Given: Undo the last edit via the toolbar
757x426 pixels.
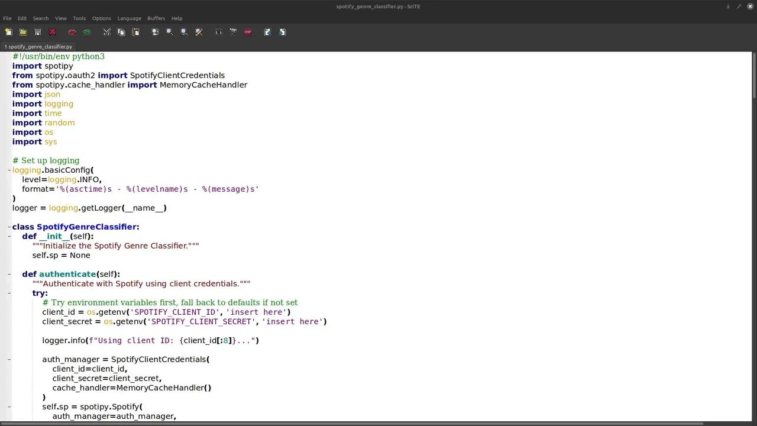Looking at the screenshot, I should [x=72, y=32].
